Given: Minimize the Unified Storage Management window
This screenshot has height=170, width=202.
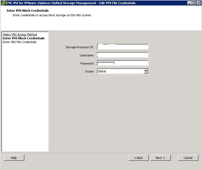Looking at the screenshot, I should pyautogui.click(x=189, y=3).
